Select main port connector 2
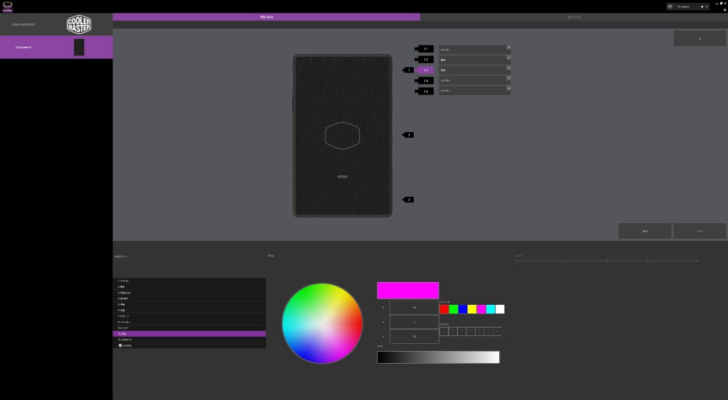This screenshot has height=400, width=728. coord(409,135)
